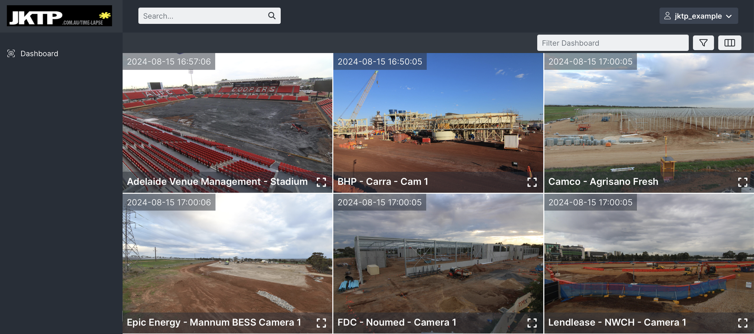Click the 2024-08-15 16:57:06 timestamp
The width and height of the screenshot is (754, 334).
click(169, 62)
